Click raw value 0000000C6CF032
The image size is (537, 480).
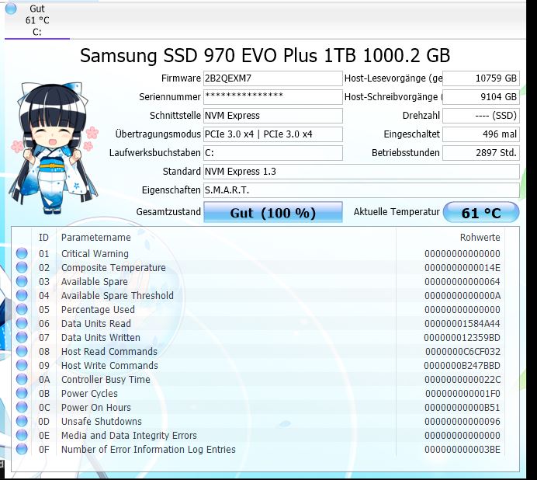coord(463,352)
